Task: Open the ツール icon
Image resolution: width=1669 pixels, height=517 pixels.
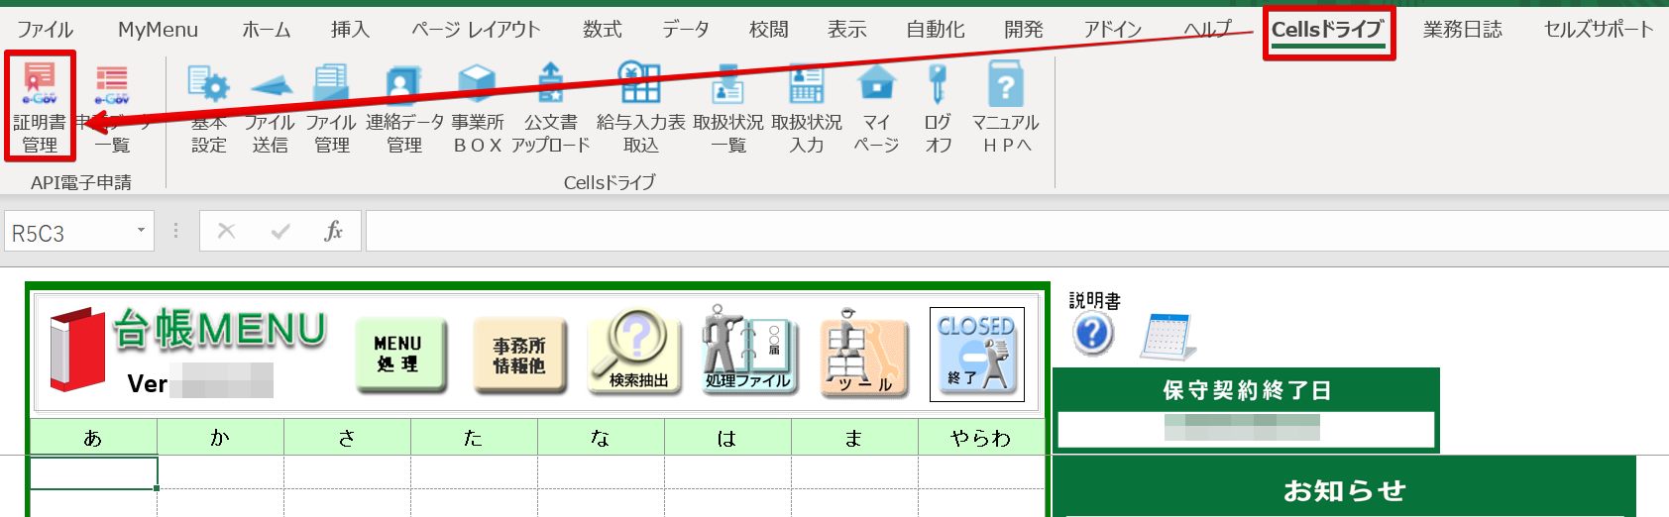Action: pos(864,354)
